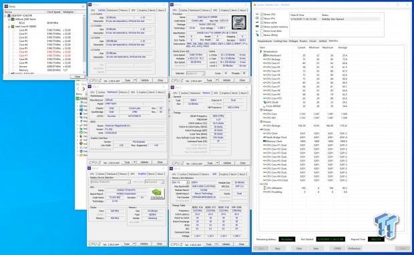Viewport: 414px width, 255px height.
Task: Open Tools dropdown arrow in CPU-Z Caches window
Action: tap(135, 80)
